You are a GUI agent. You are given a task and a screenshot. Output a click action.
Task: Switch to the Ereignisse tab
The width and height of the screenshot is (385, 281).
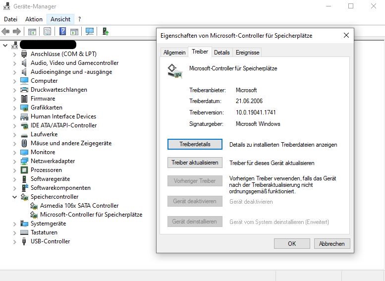click(x=247, y=53)
